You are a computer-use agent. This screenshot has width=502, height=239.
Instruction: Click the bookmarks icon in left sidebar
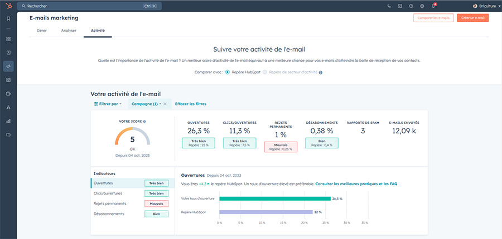pyautogui.click(x=8, y=18)
